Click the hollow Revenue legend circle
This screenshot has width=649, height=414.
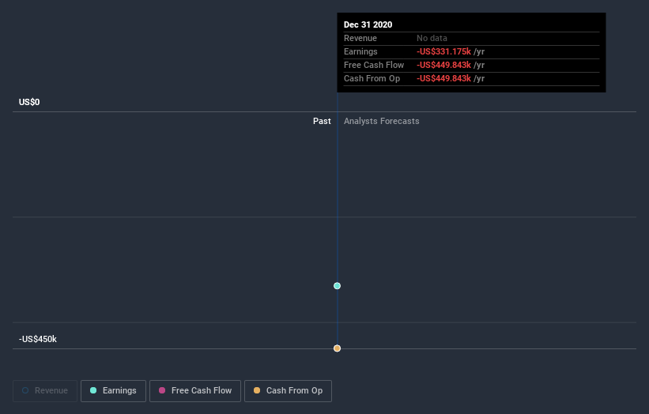point(25,390)
